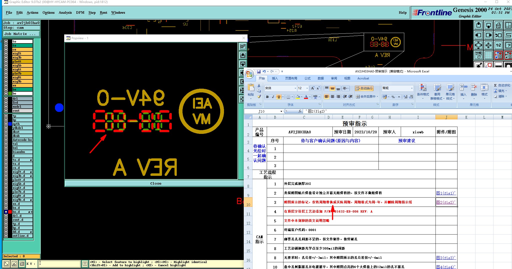
Task: Open the font size dropdown in Excel
Action: tap(307, 88)
